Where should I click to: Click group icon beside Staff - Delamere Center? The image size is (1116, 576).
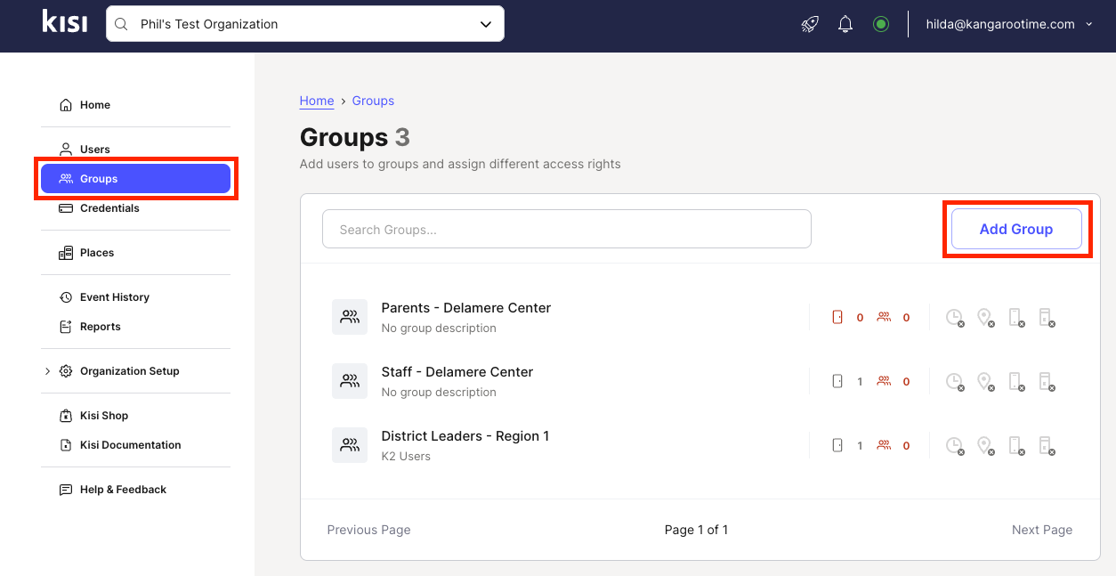350,381
